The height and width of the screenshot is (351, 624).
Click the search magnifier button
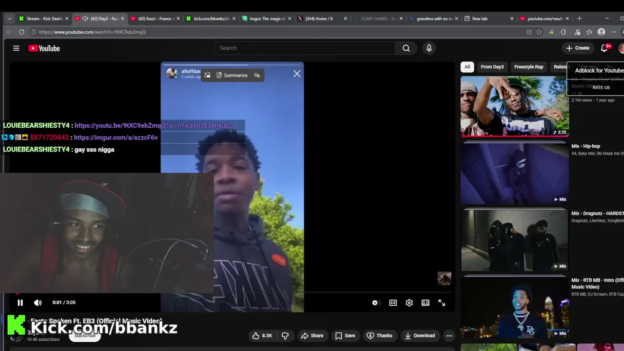[x=406, y=48]
